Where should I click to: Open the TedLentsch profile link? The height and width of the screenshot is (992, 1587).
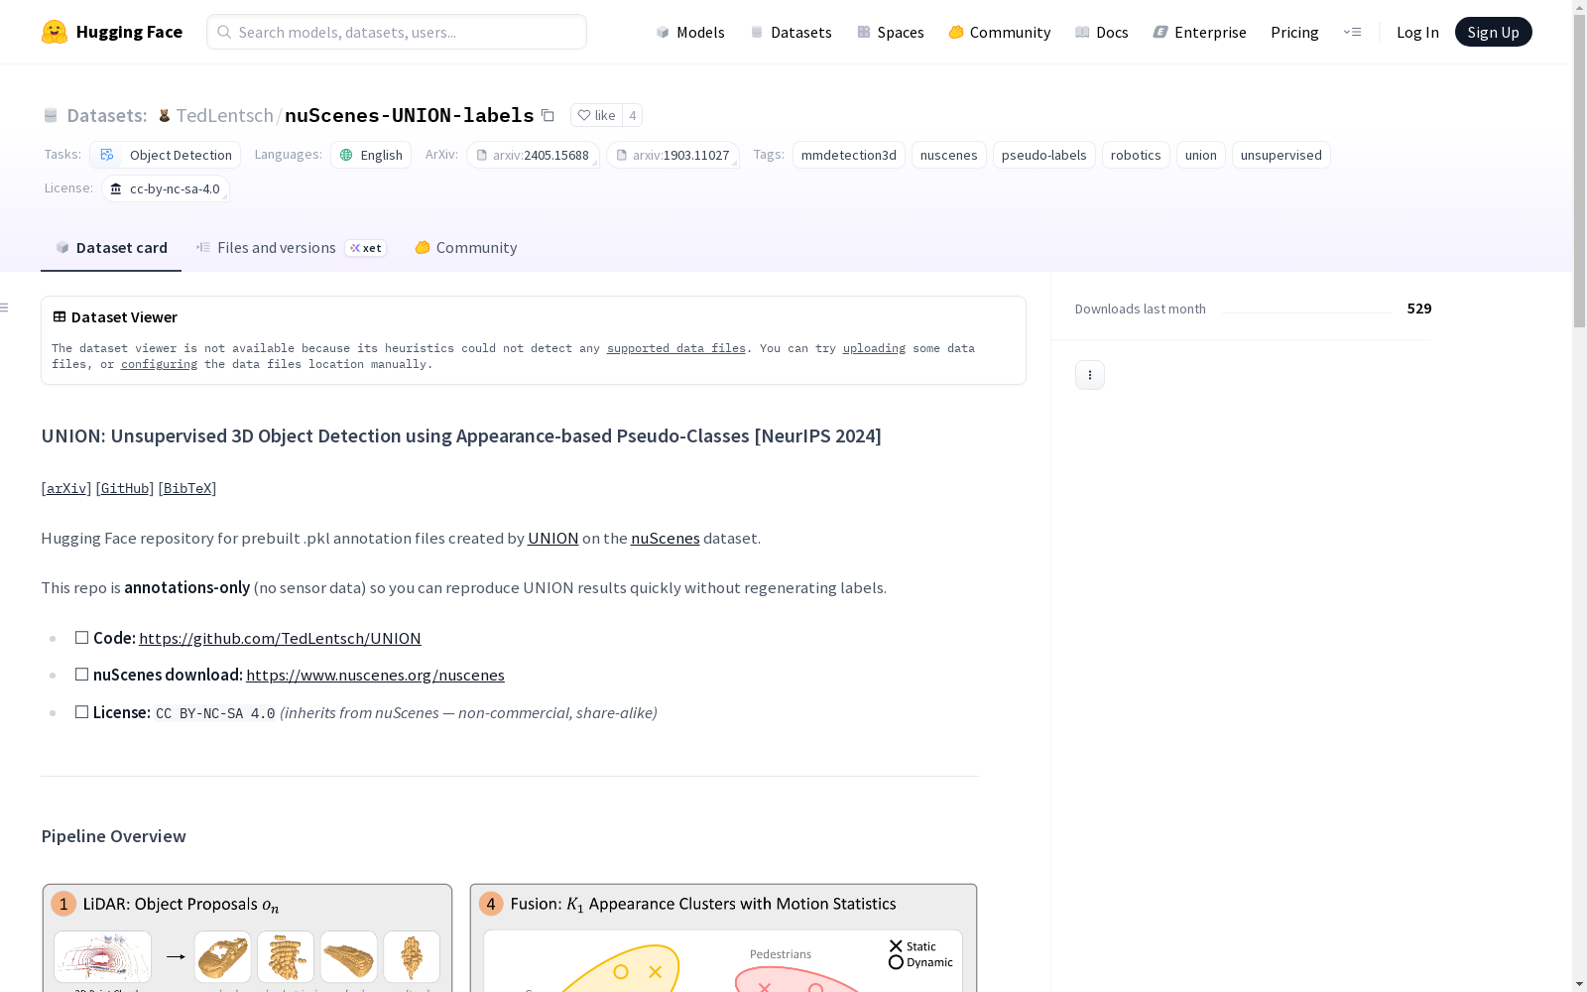coord(225,115)
